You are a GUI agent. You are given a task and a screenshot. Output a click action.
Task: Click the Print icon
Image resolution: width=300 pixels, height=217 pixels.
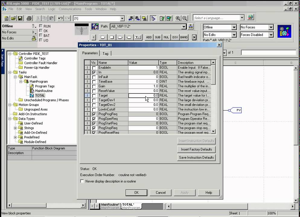pyautogui.click(x=29, y=18)
